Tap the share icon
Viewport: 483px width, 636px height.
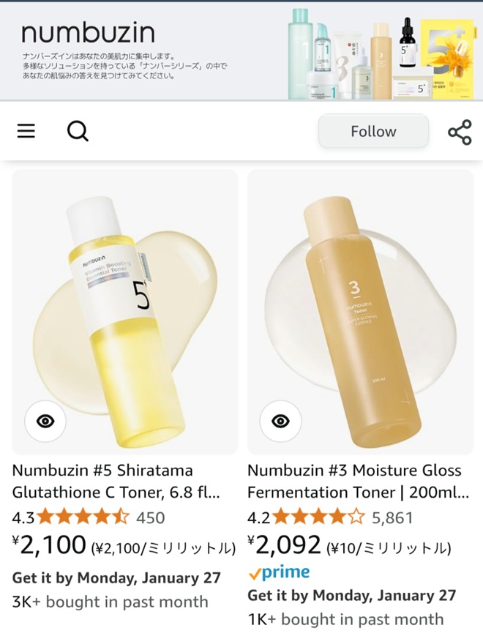460,132
